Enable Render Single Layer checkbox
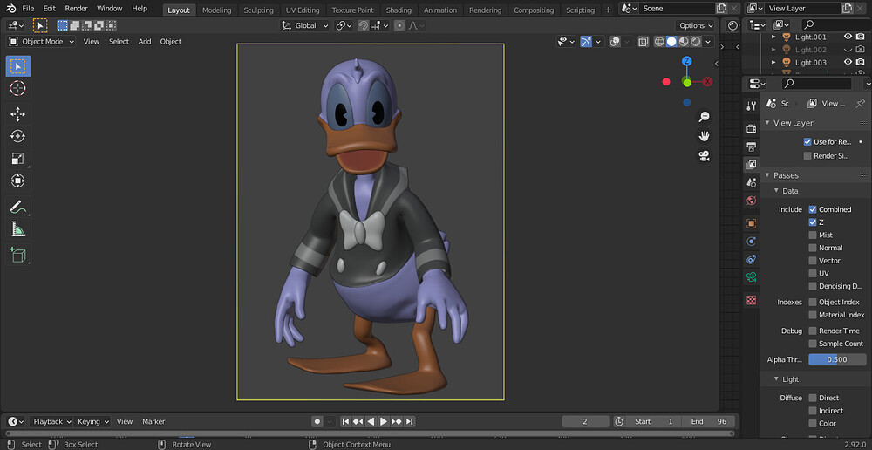 click(x=807, y=156)
